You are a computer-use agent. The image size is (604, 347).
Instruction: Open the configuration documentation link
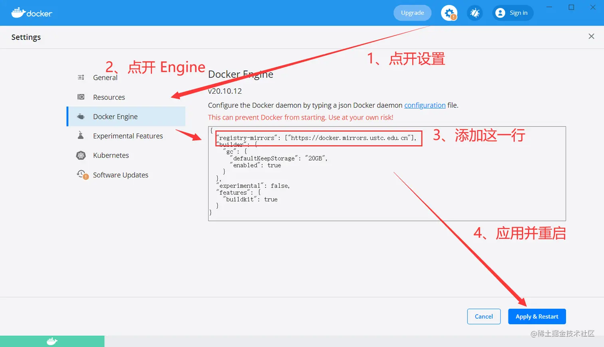pos(425,105)
